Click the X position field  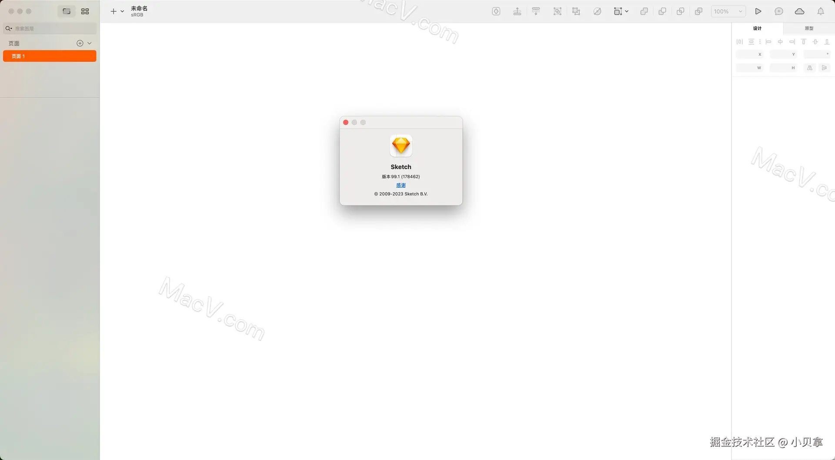tap(749, 54)
